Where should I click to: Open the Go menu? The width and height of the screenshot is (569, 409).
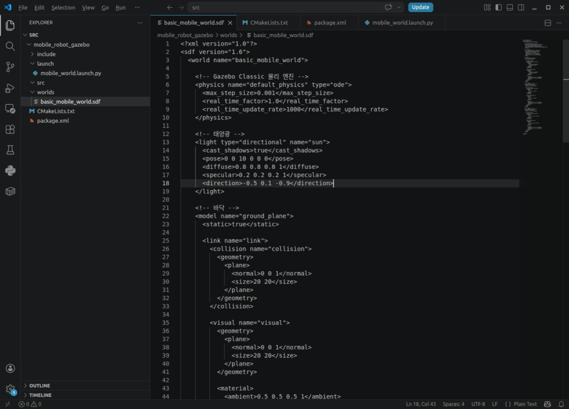tap(105, 7)
